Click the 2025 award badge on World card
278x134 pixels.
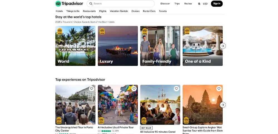60,31
